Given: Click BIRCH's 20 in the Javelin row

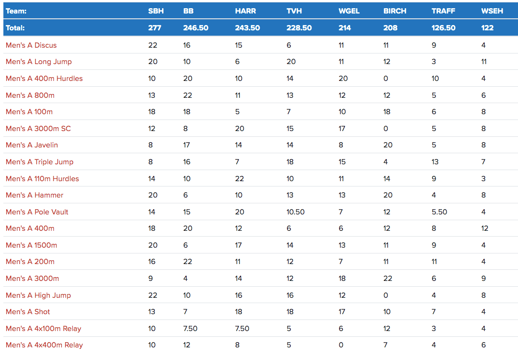Looking at the screenshot, I should (388, 145).
